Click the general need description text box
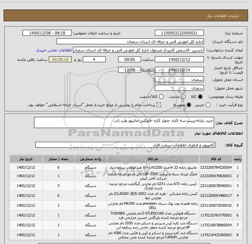The height and width of the screenshot is (244, 252). [x=124, y=122]
